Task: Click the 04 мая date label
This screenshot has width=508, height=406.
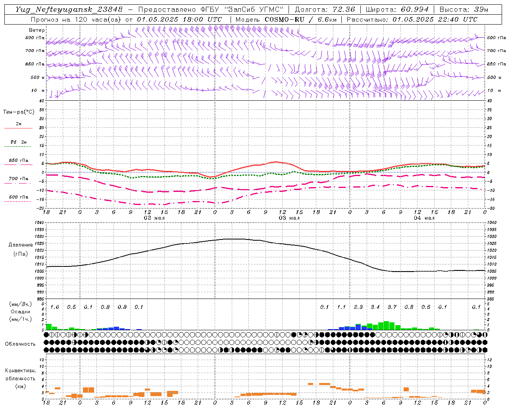Action: [x=424, y=218]
